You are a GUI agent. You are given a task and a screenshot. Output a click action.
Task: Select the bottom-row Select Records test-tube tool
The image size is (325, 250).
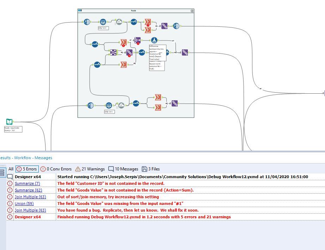coord(109,105)
